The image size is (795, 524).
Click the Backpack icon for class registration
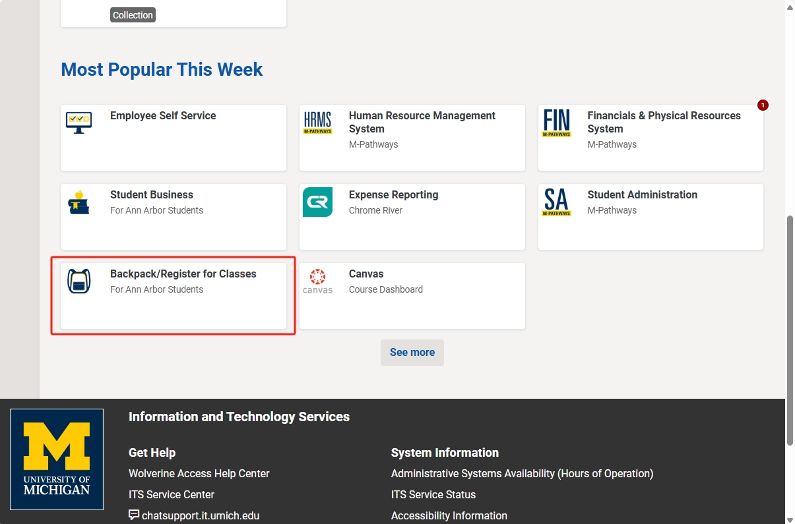pos(79,281)
